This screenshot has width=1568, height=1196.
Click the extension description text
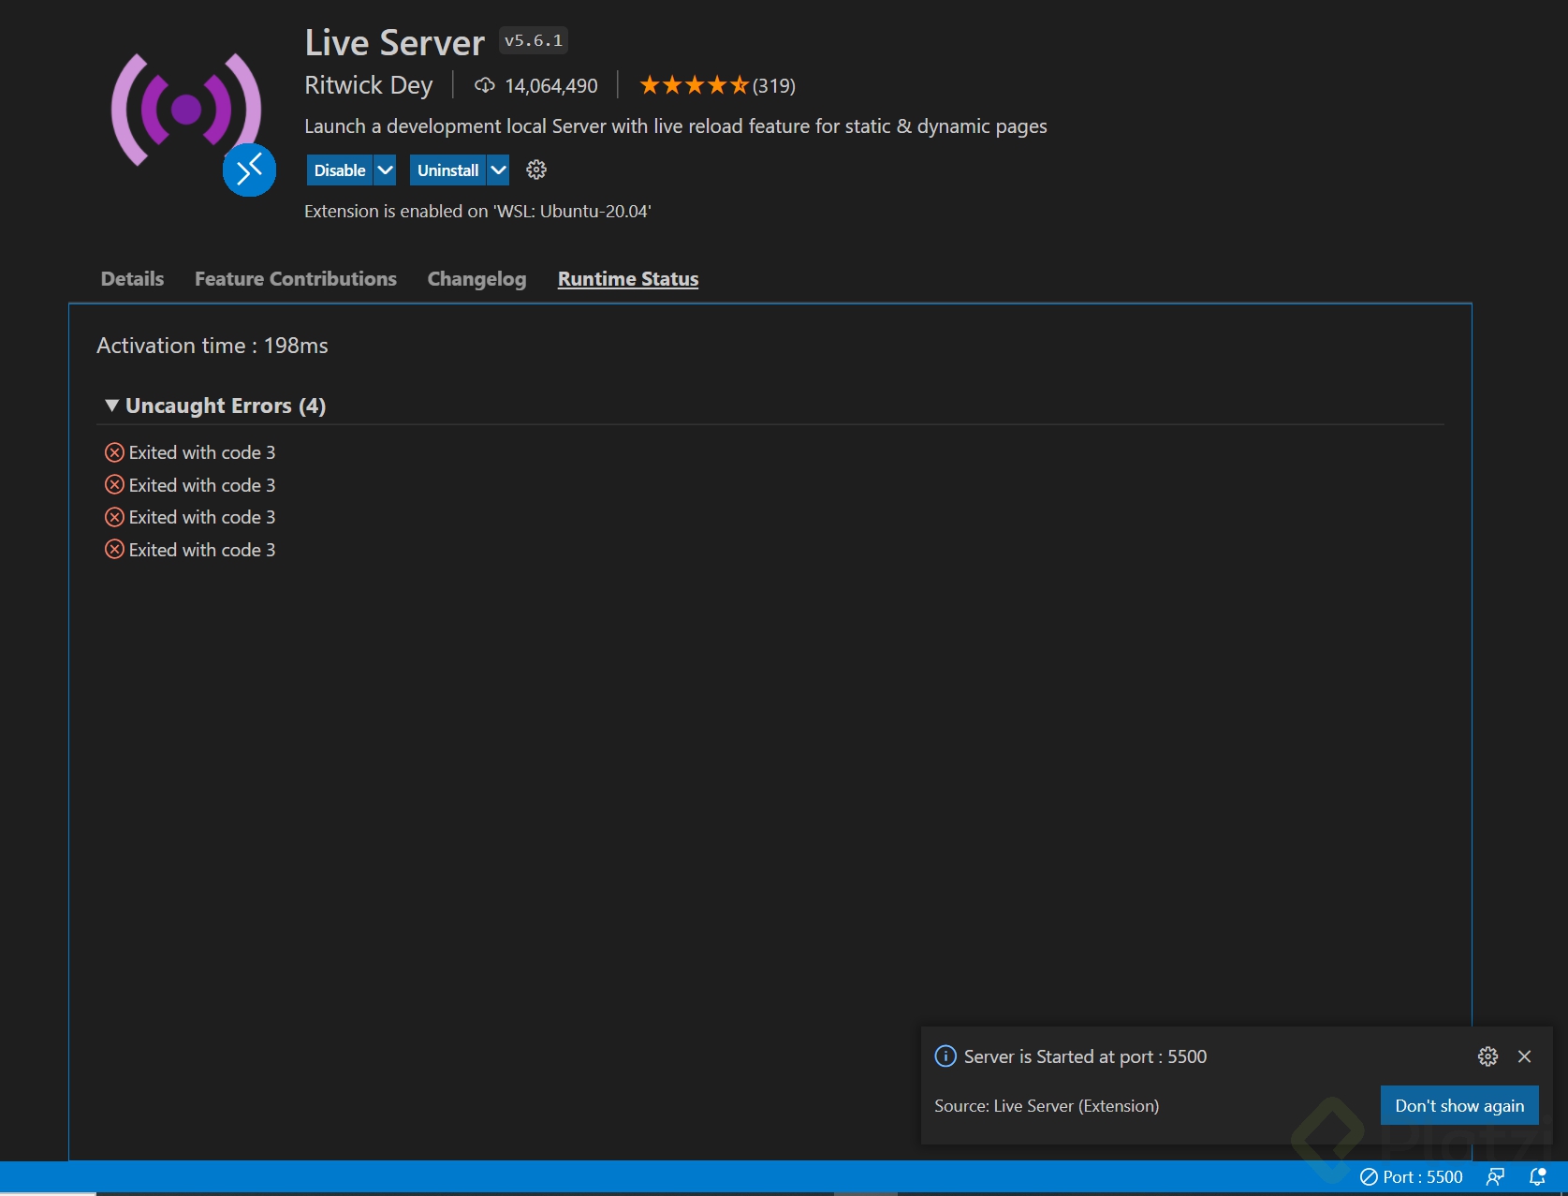[676, 126]
